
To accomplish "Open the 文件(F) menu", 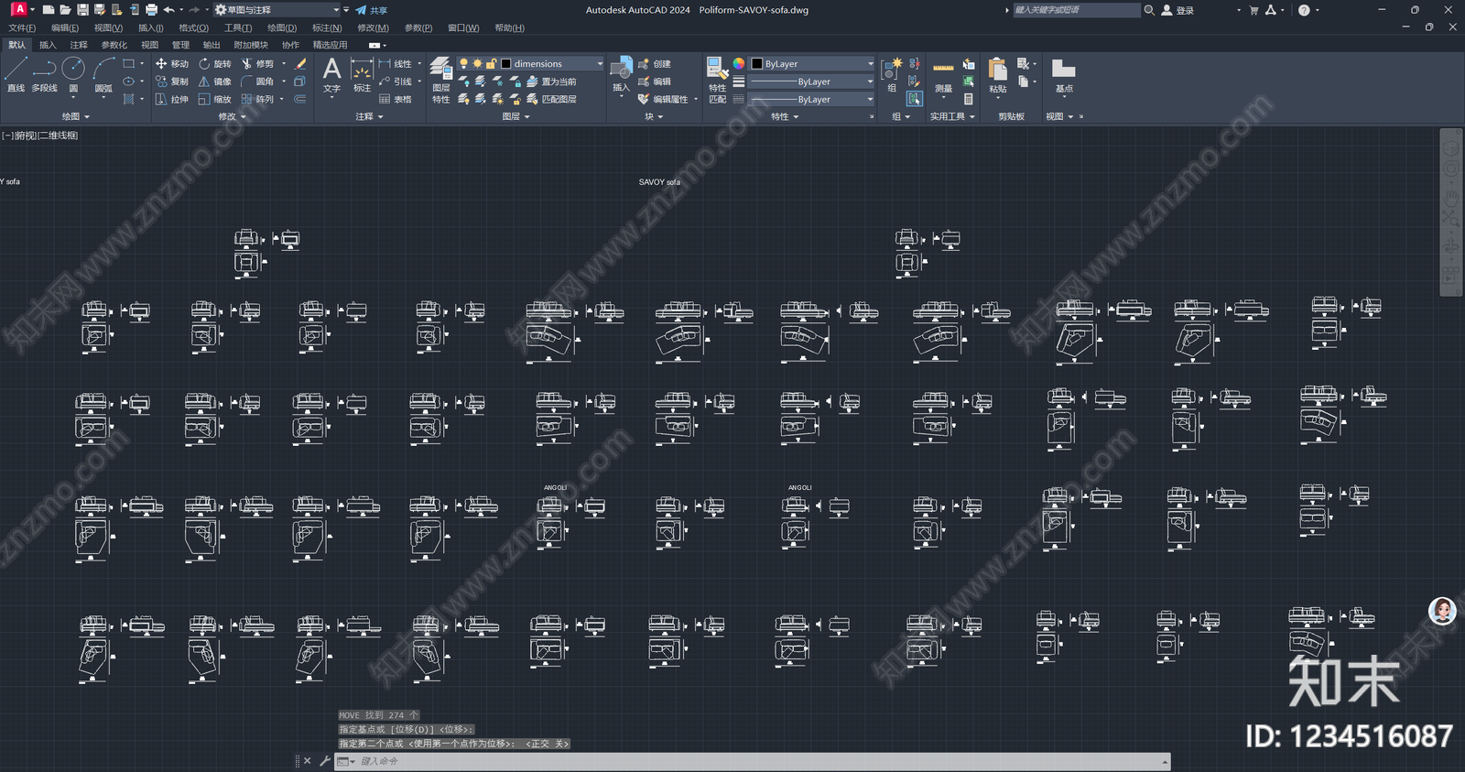I will click(22, 28).
